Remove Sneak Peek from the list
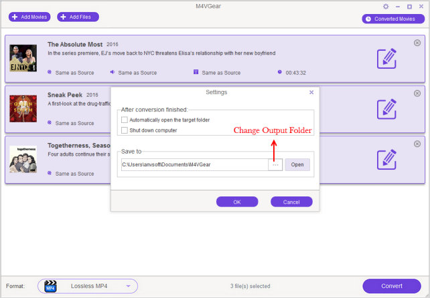Image resolution: width=430 pixels, height=298 pixels. click(417, 94)
